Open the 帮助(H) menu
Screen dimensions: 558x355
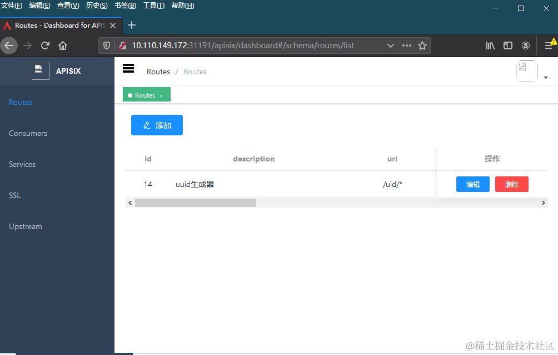point(183,6)
